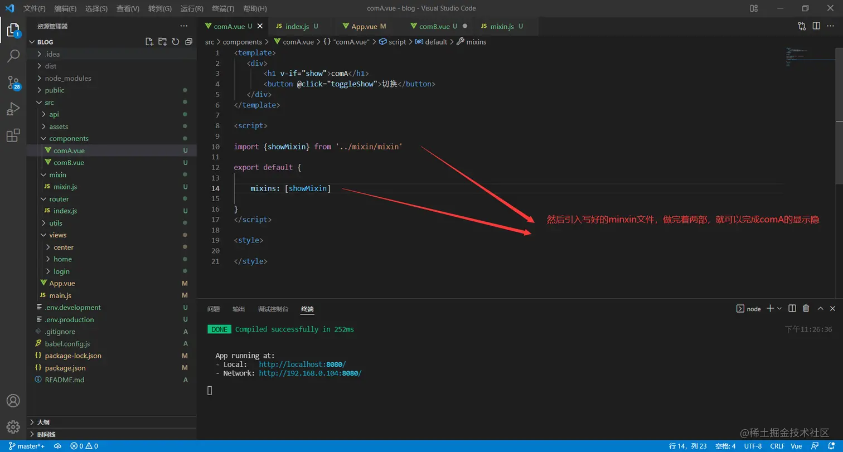
Task: Change encoding via UTF-8 status item
Action: coord(753,446)
